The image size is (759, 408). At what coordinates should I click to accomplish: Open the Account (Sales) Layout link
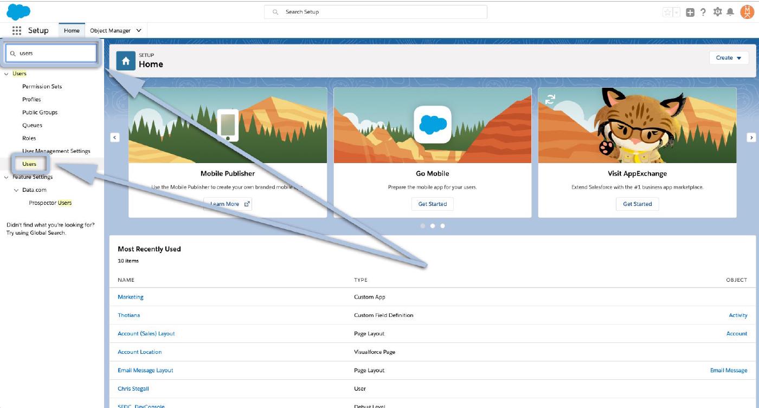(x=146, y=333)
